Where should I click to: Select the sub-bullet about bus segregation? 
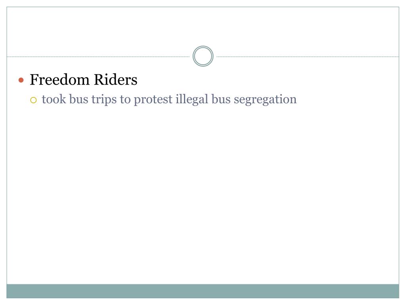(163, 100)
